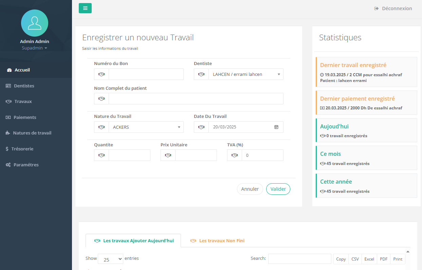
Task: Click the handshake icon beside Numéro du Bon
Action: coord(102,74)
